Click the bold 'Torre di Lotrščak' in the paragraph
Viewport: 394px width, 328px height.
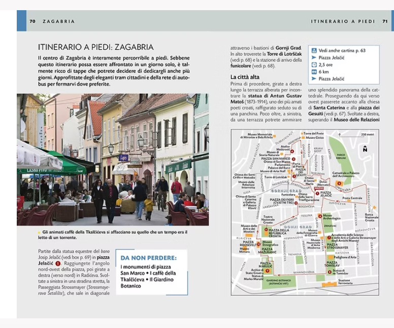pyautogui.click(x=284, y=54)
